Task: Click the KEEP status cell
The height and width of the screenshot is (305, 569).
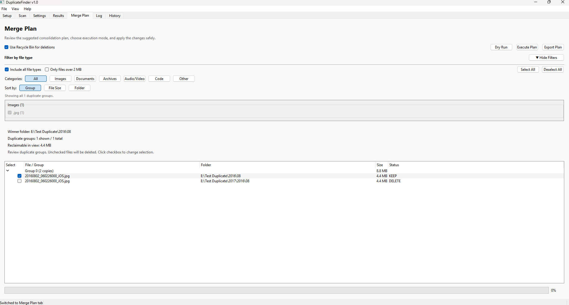Action: [x=393, y=176]
